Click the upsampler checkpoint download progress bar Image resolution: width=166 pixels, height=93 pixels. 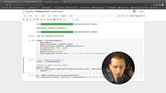(57, 32)
